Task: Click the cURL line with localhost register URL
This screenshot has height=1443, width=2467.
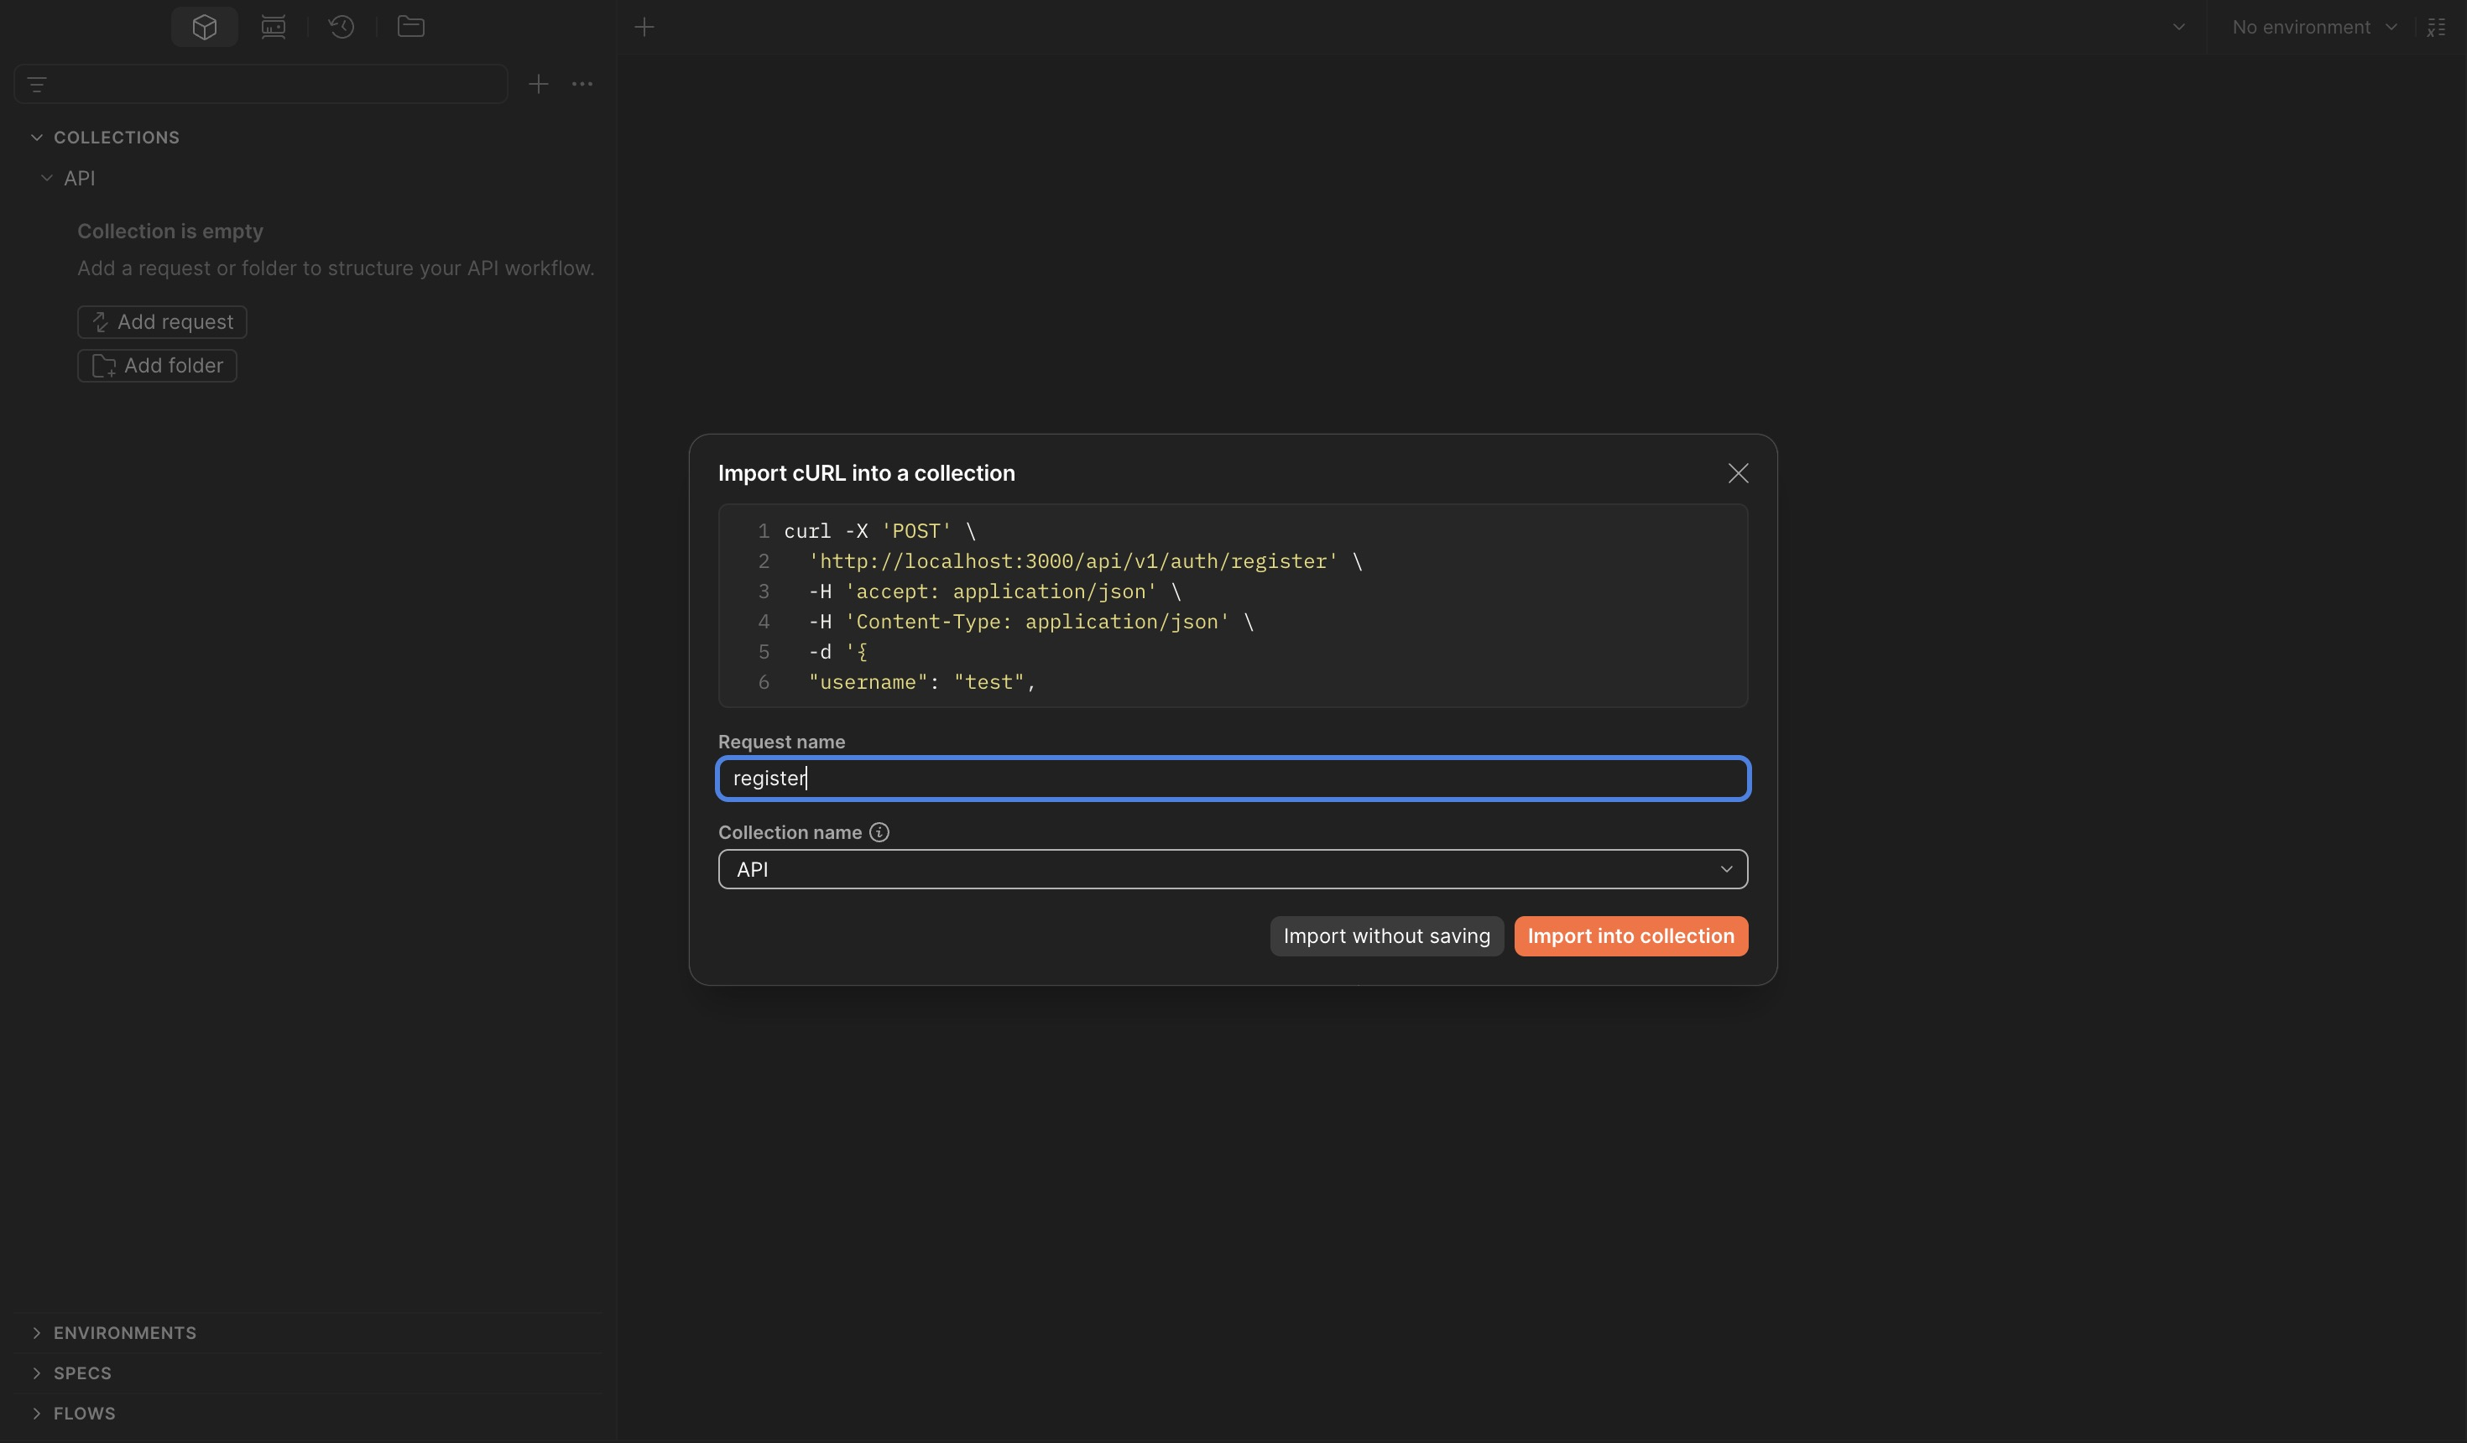Action: coord(1085,561)
